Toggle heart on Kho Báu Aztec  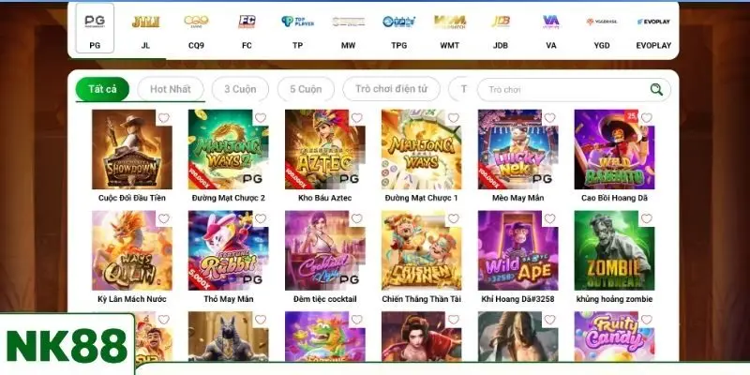(357, 118)
